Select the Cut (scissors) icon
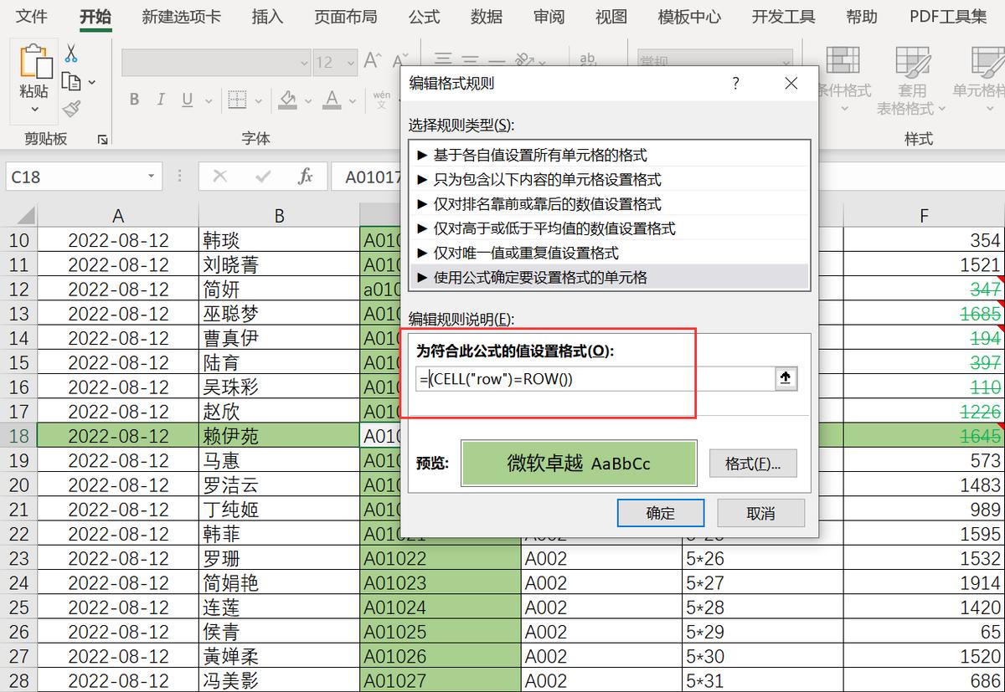This screenshot has width=1005, height=692. [70, 52]
